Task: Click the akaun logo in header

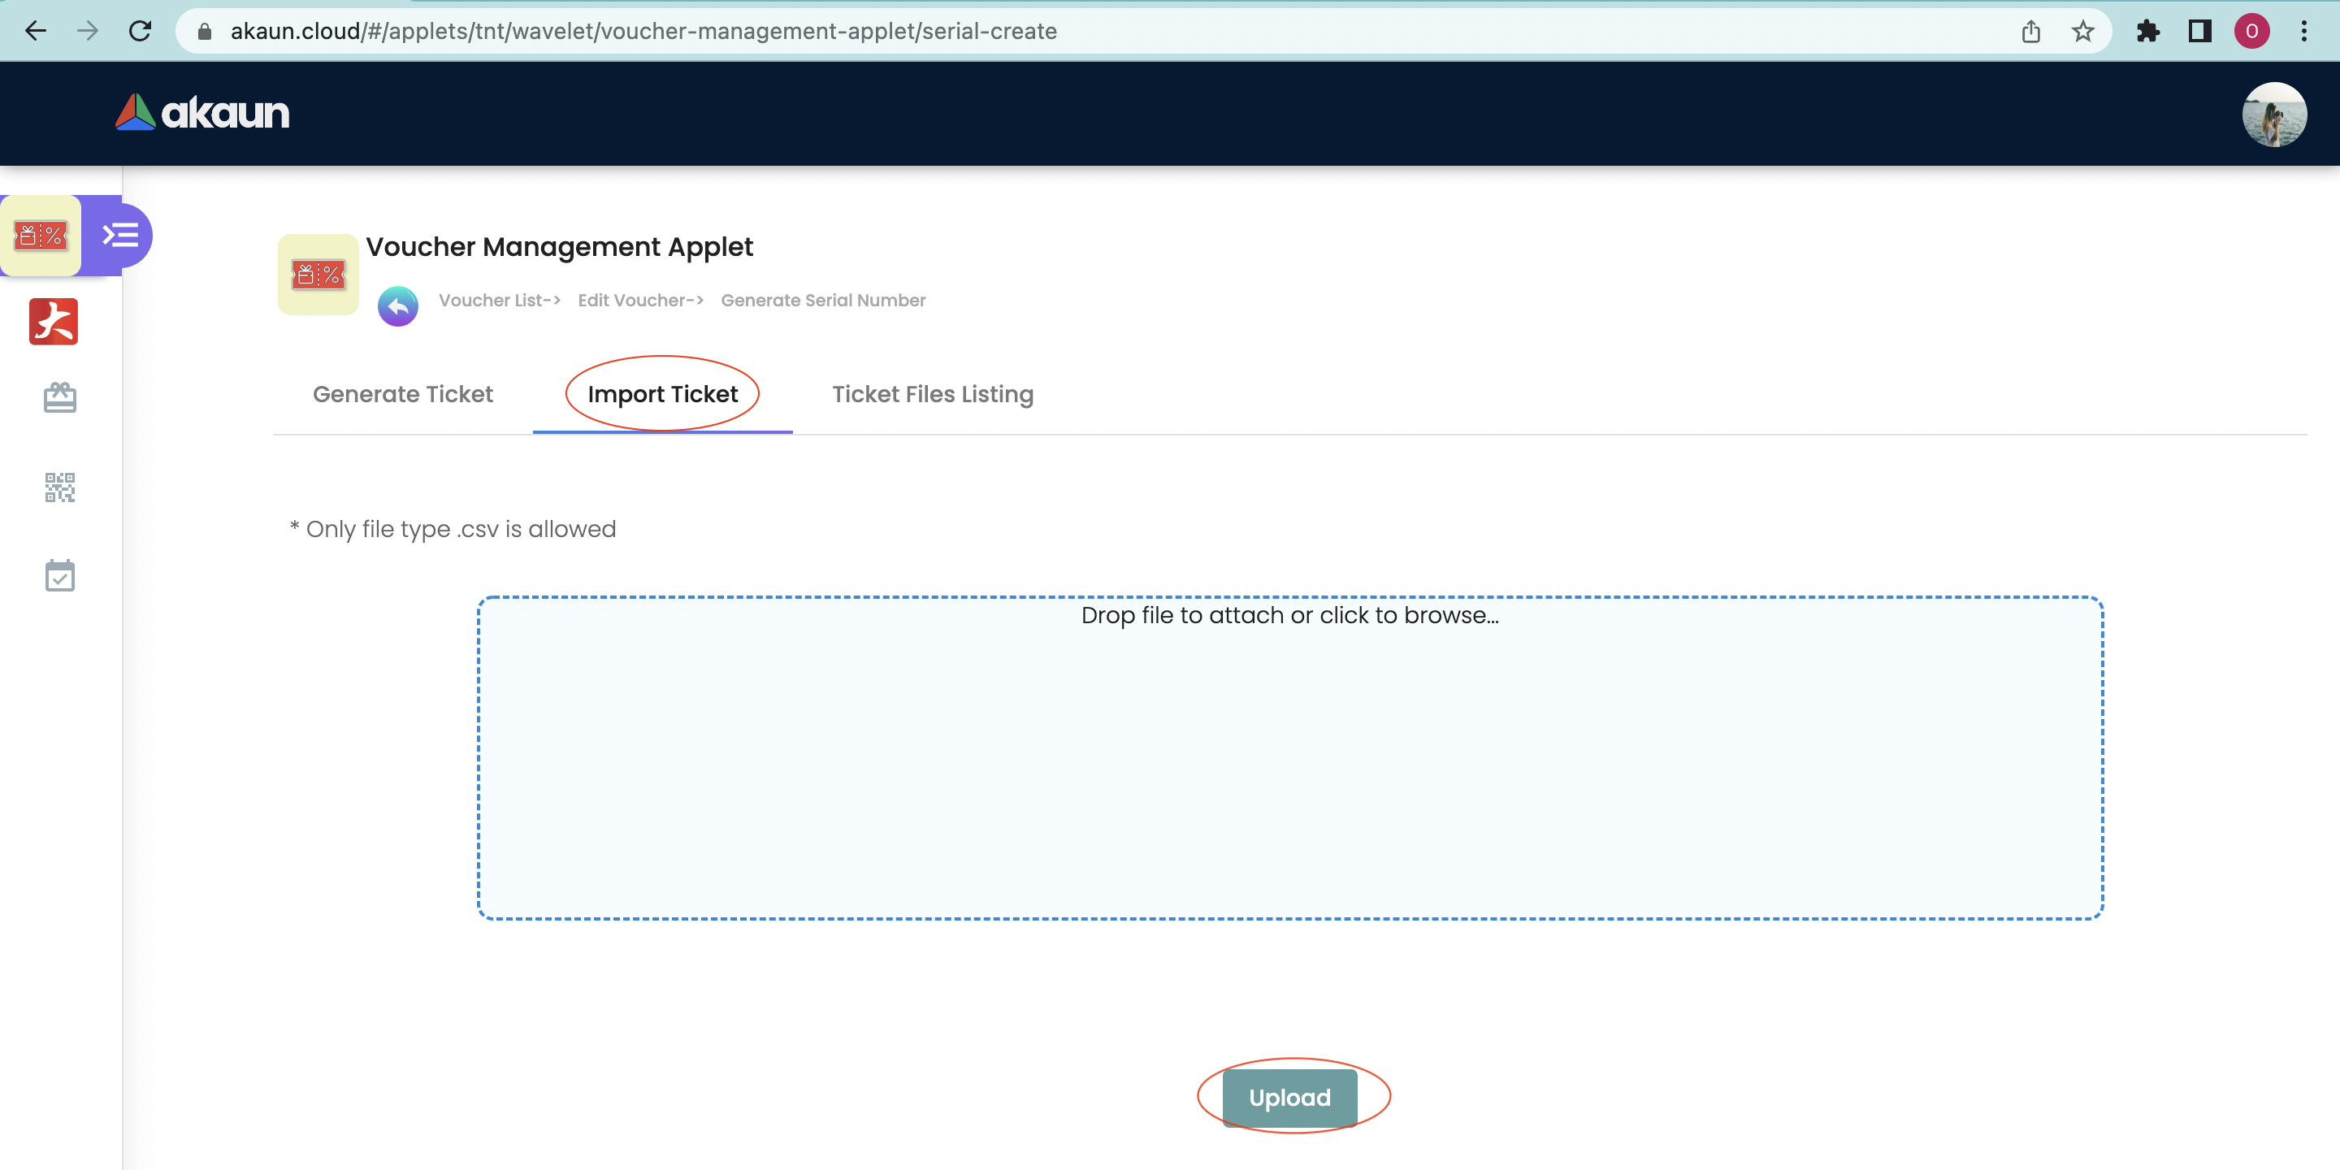Action: [201, 113]
